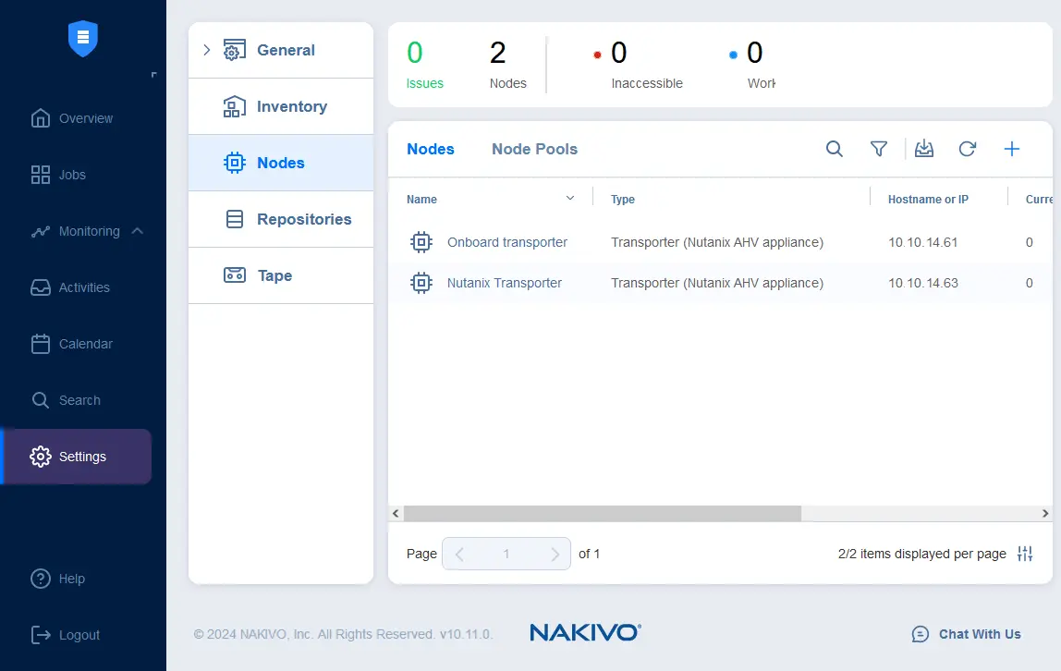Open the Monitoring chart icon
This screenshot has width=1061, height=671.
(41, 231)
